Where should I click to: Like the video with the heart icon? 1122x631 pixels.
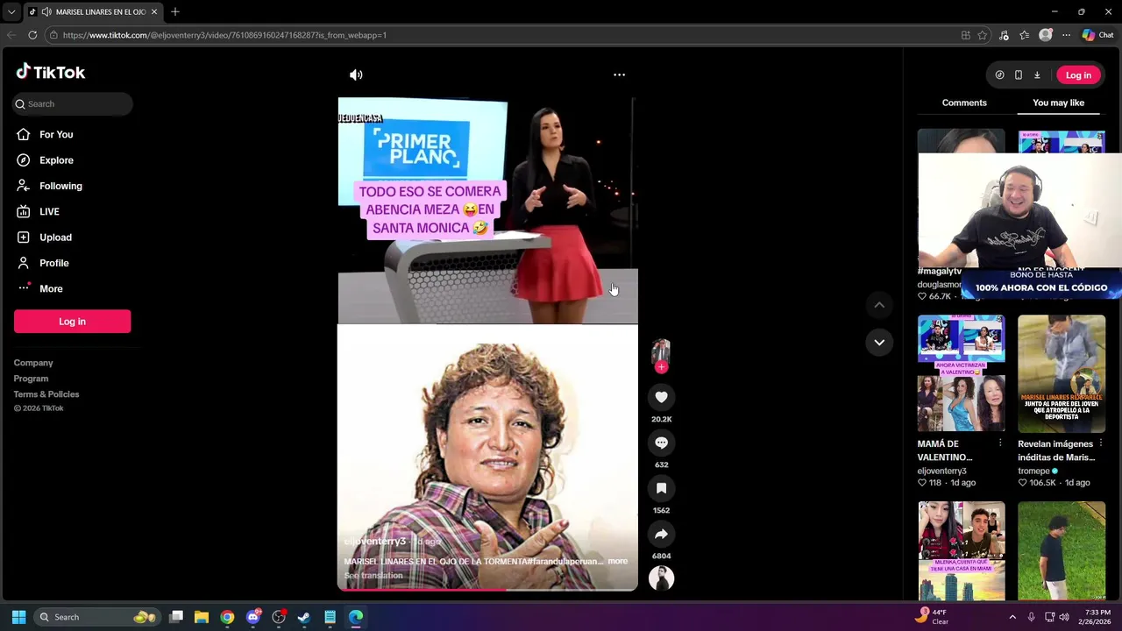point(661,397)
